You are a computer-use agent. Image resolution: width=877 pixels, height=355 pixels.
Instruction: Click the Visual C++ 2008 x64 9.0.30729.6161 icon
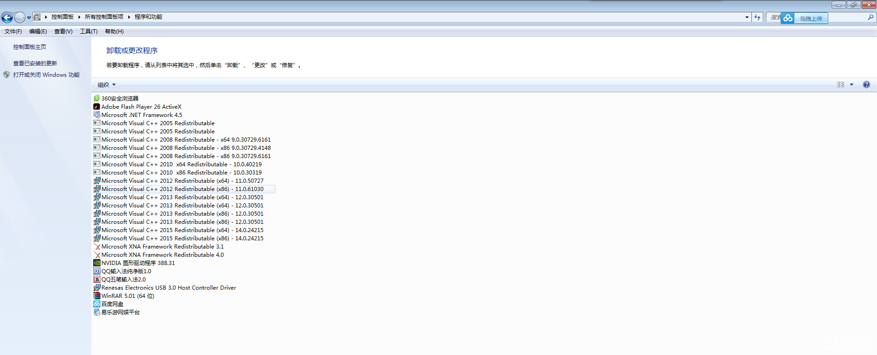(x=96, y=139)
